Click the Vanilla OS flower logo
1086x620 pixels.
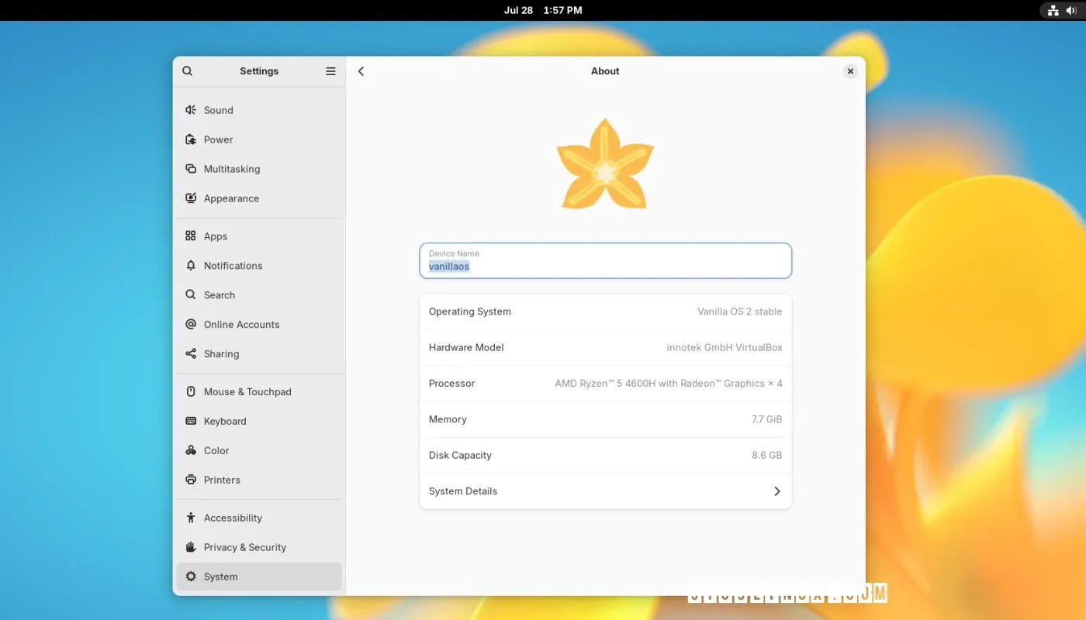(x=605, y=164)
